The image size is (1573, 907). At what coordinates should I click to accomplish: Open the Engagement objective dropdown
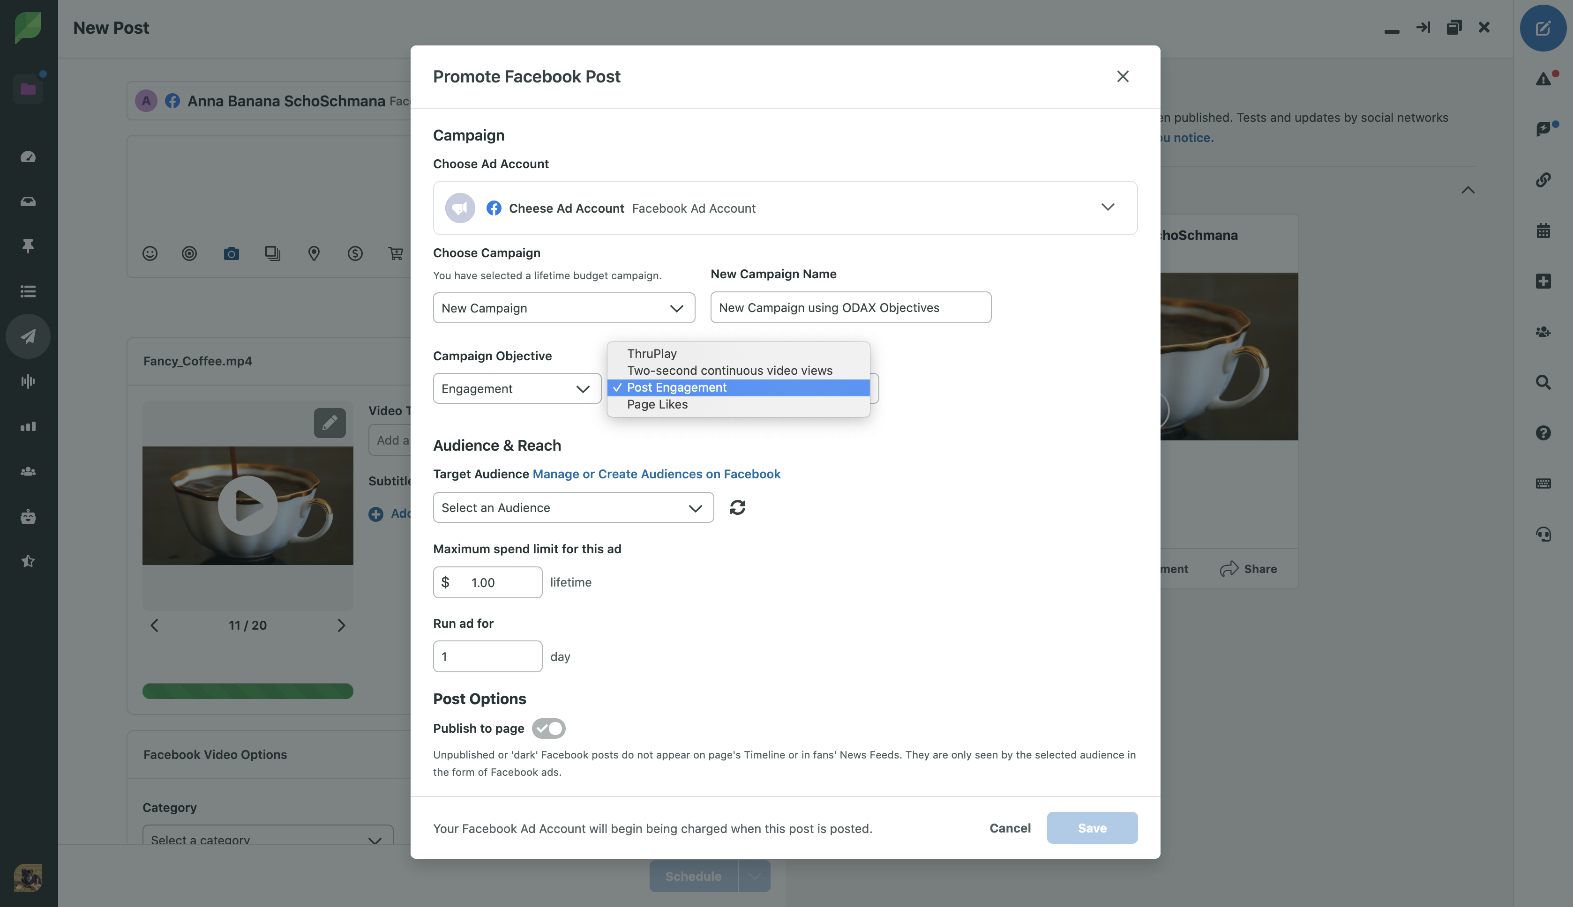point(517,388)
